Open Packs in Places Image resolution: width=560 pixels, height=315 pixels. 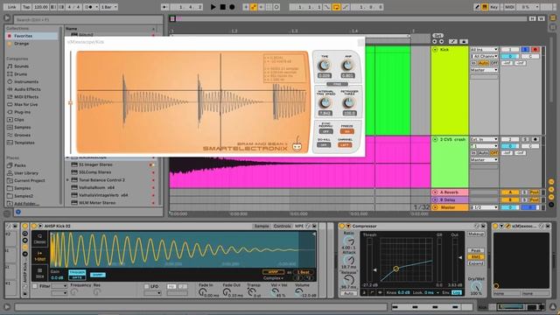[x=20, y=165]
